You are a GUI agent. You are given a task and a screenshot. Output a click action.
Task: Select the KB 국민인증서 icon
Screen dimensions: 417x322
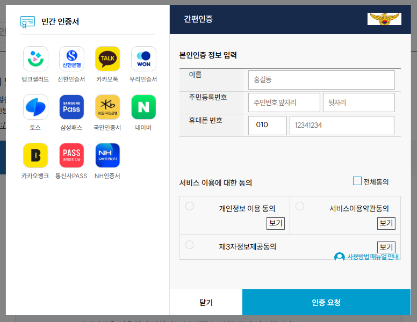pyautogui.click(x=107, y=107)
